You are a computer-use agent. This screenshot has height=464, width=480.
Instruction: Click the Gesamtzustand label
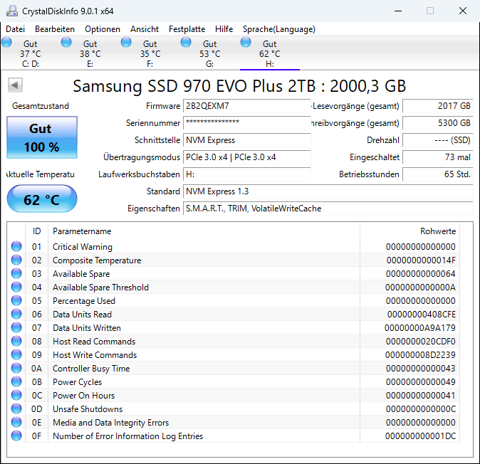(41, 106)
